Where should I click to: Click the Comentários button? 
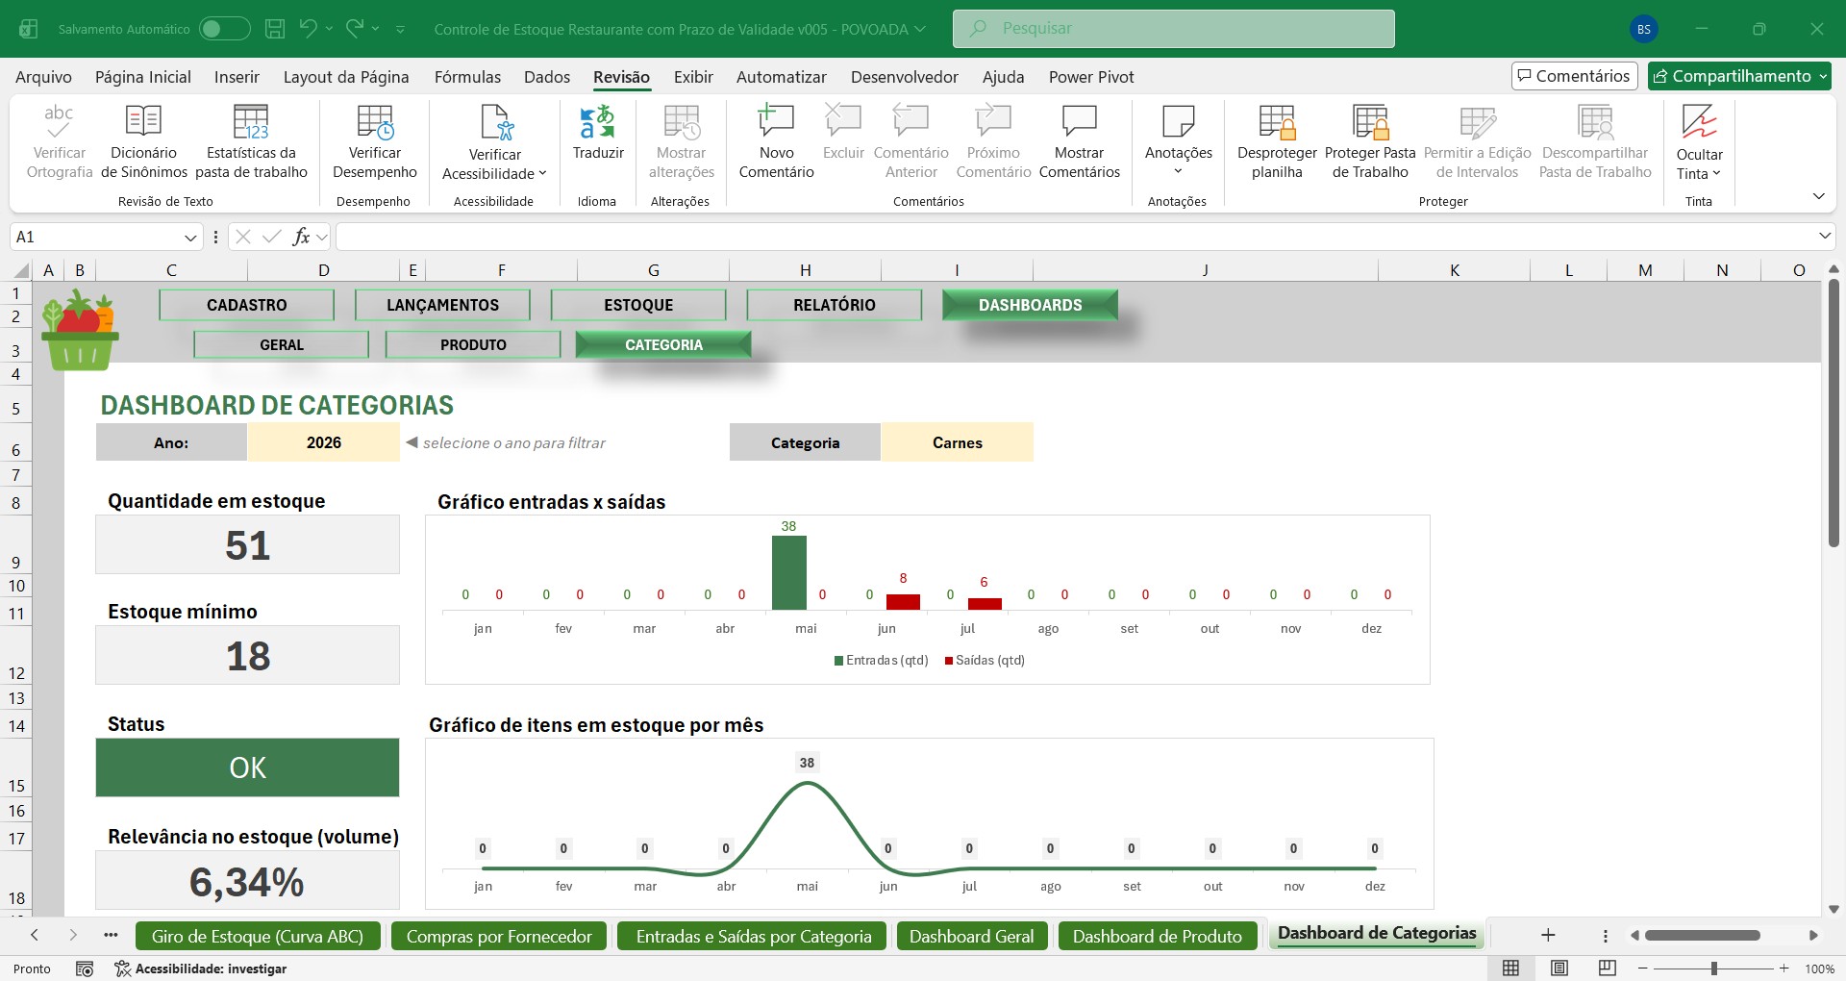(1575, 76)
